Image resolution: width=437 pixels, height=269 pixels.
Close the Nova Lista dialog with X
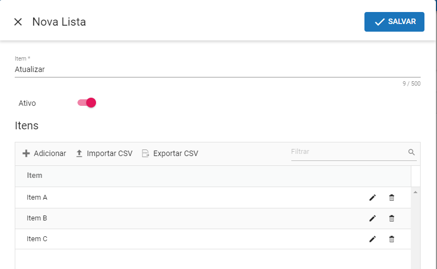point(18,22)
